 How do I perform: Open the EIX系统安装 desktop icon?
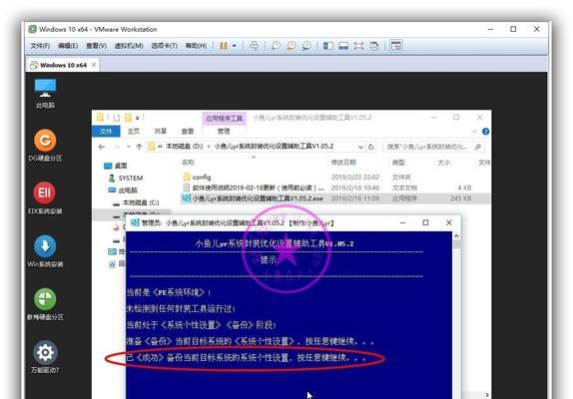45,198
